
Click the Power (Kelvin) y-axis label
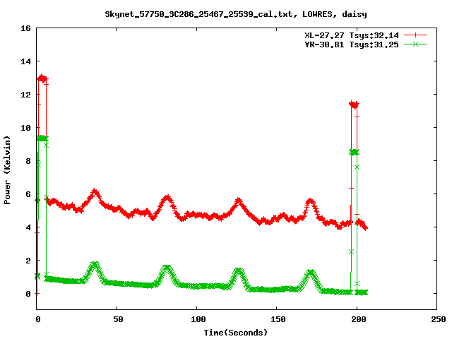(7, 170)
